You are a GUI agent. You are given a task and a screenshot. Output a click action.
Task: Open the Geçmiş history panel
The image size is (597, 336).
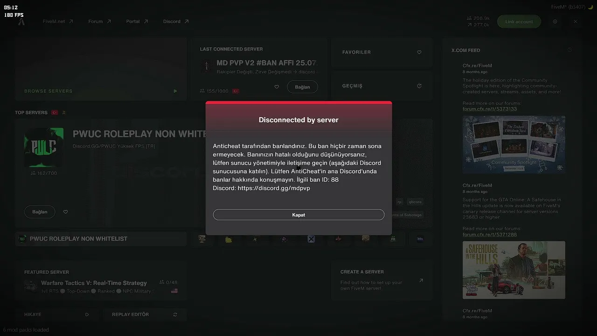382,86
